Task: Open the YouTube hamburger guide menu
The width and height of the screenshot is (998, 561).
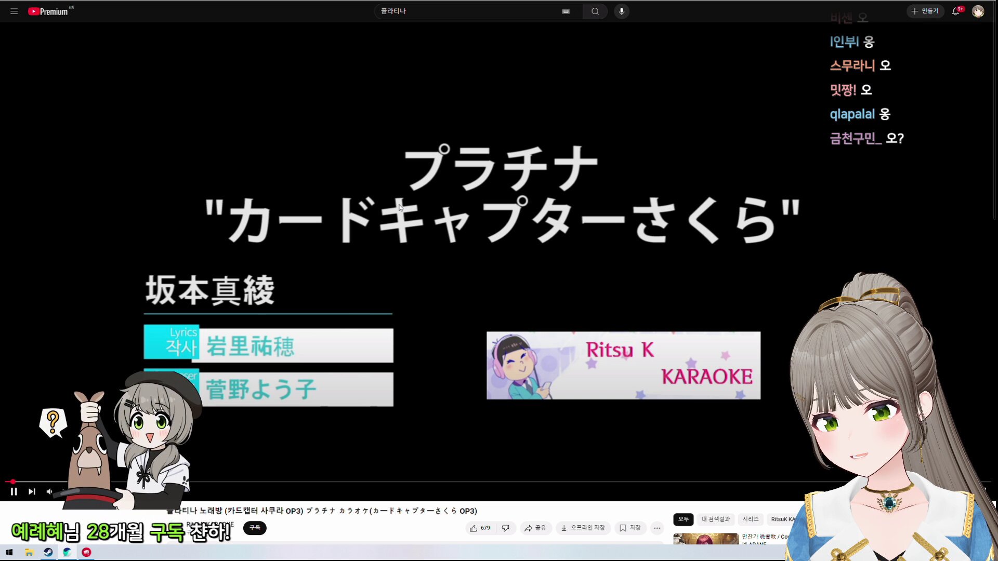Action: point(14,11)
